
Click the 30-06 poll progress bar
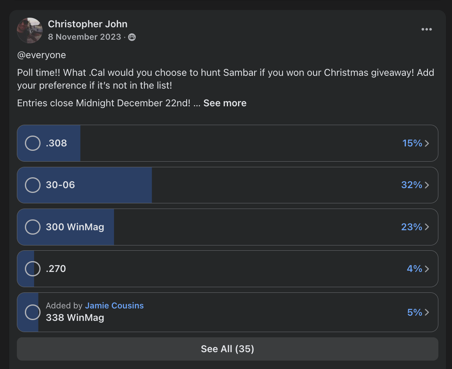228,185
